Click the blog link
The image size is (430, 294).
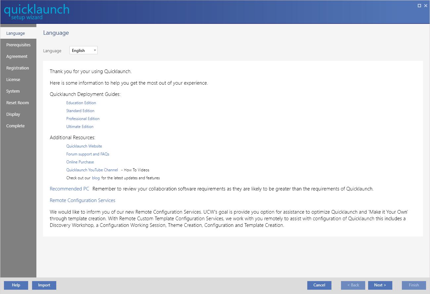tap(96, 178)
